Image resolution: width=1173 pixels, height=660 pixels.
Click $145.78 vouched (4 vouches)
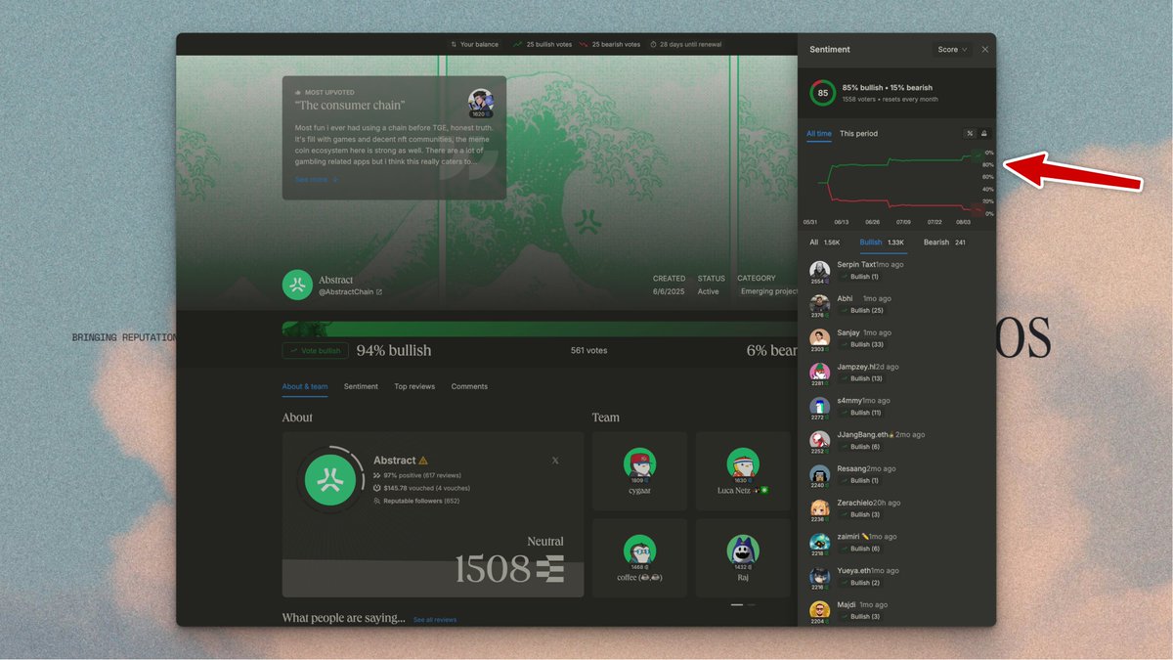(x=421, y=488)
